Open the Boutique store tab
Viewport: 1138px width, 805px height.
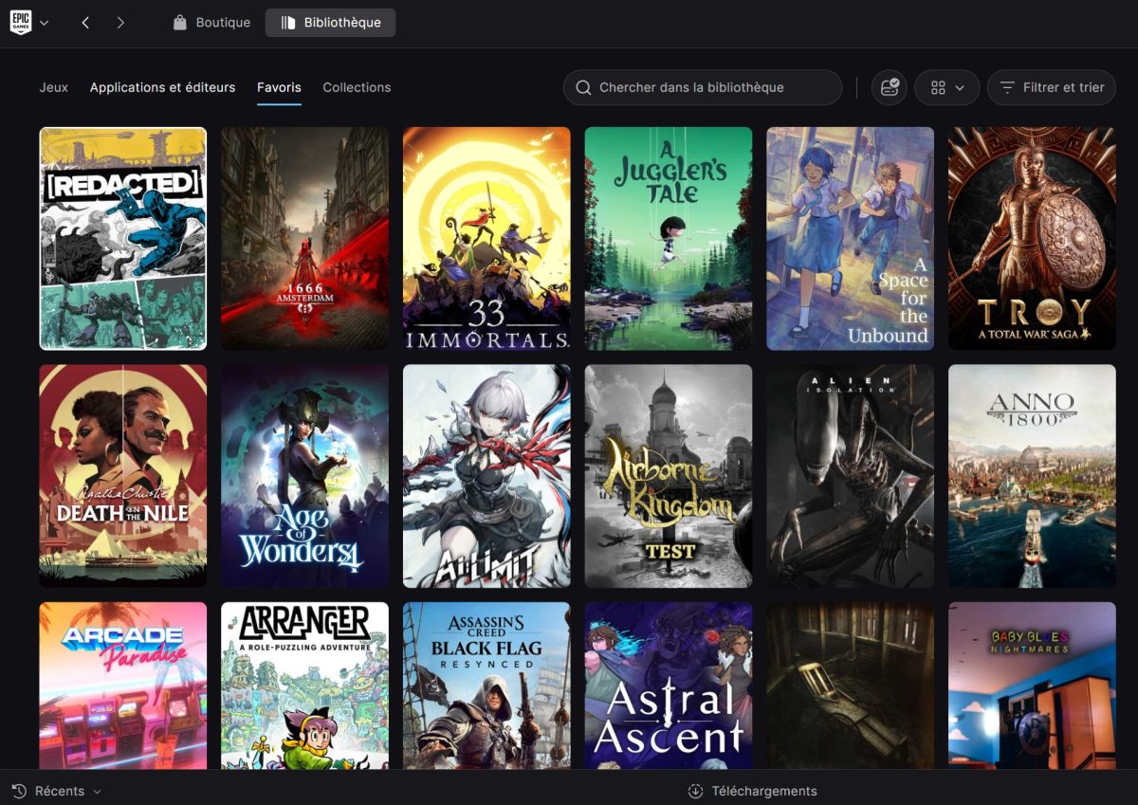(x=211, y=23)
